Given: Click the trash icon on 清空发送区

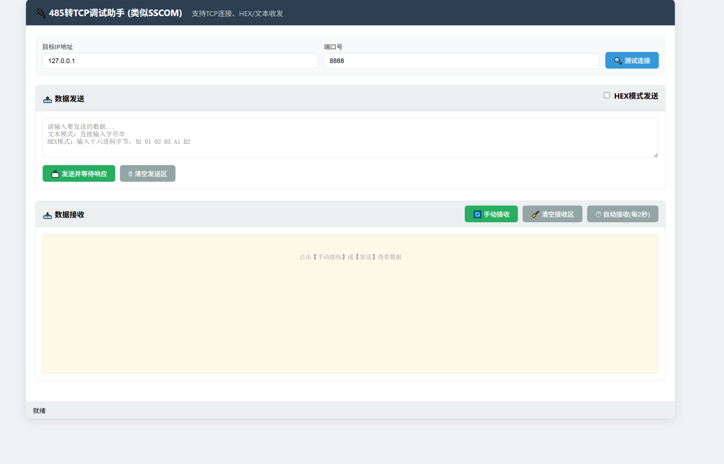Looking at the screenshot, I should [130, 174].
